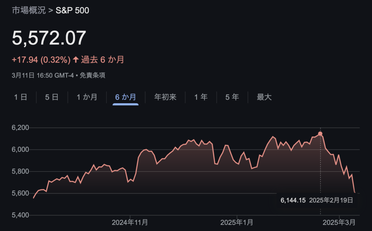Screen dimensions: 372x231
Task: Select the active 6か月 range tab
Action: [125, 97]
